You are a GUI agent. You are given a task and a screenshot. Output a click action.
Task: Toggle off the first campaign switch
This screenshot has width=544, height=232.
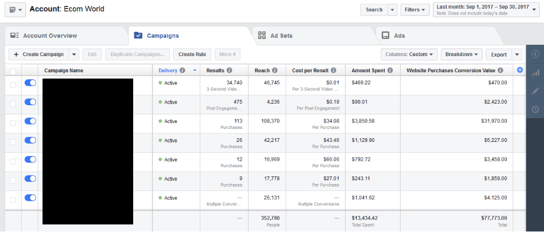[x=30, y=83]
